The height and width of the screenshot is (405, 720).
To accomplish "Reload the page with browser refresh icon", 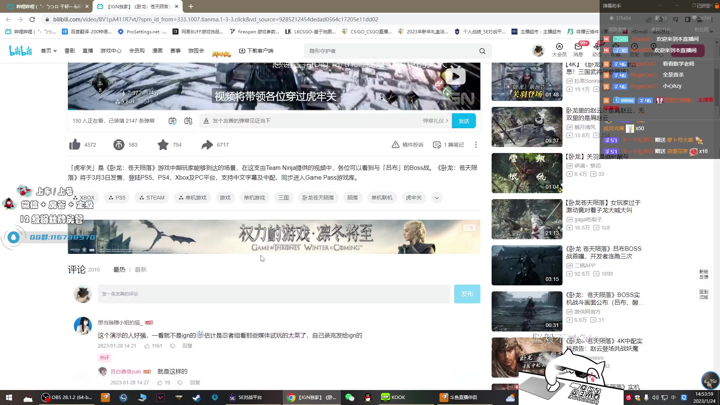I will (32, 19).
